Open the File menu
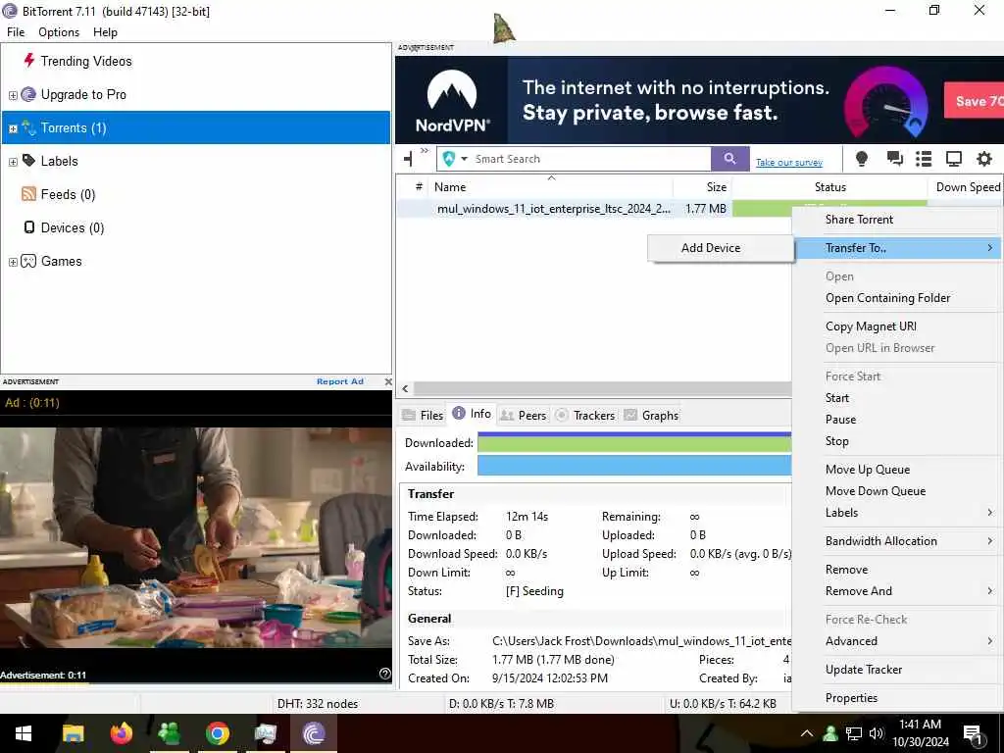Screen dimensions: 1004x753 [x=16, y=32]
